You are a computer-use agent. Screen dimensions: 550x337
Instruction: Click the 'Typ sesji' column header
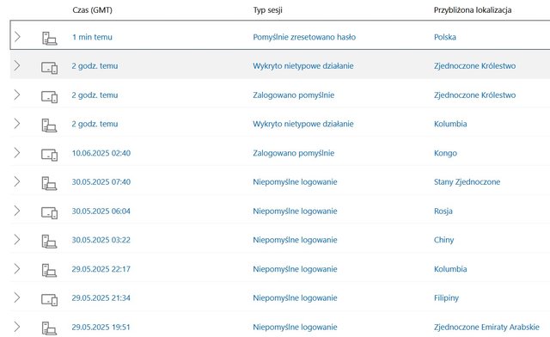pyautogui.click(x=267, y=9)
